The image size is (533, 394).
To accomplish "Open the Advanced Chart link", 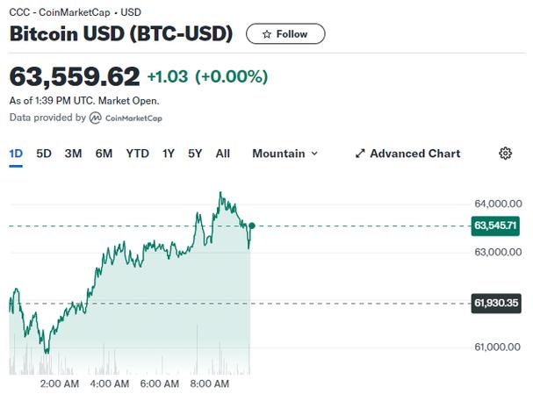I will tap(414, 154).
